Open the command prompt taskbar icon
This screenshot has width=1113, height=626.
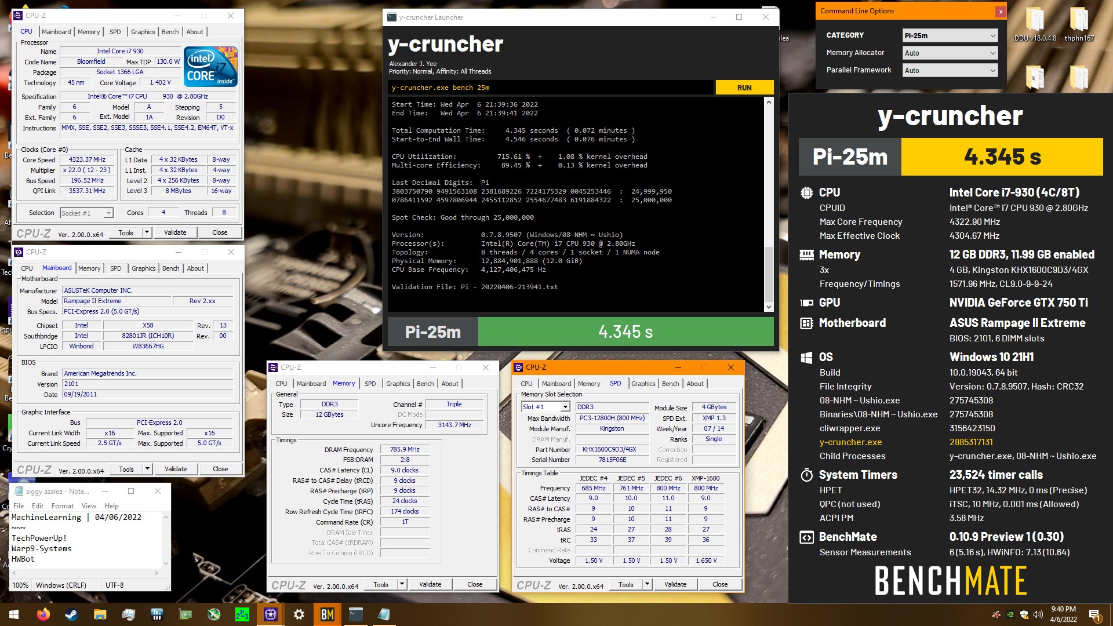click(x=356, y=614)
